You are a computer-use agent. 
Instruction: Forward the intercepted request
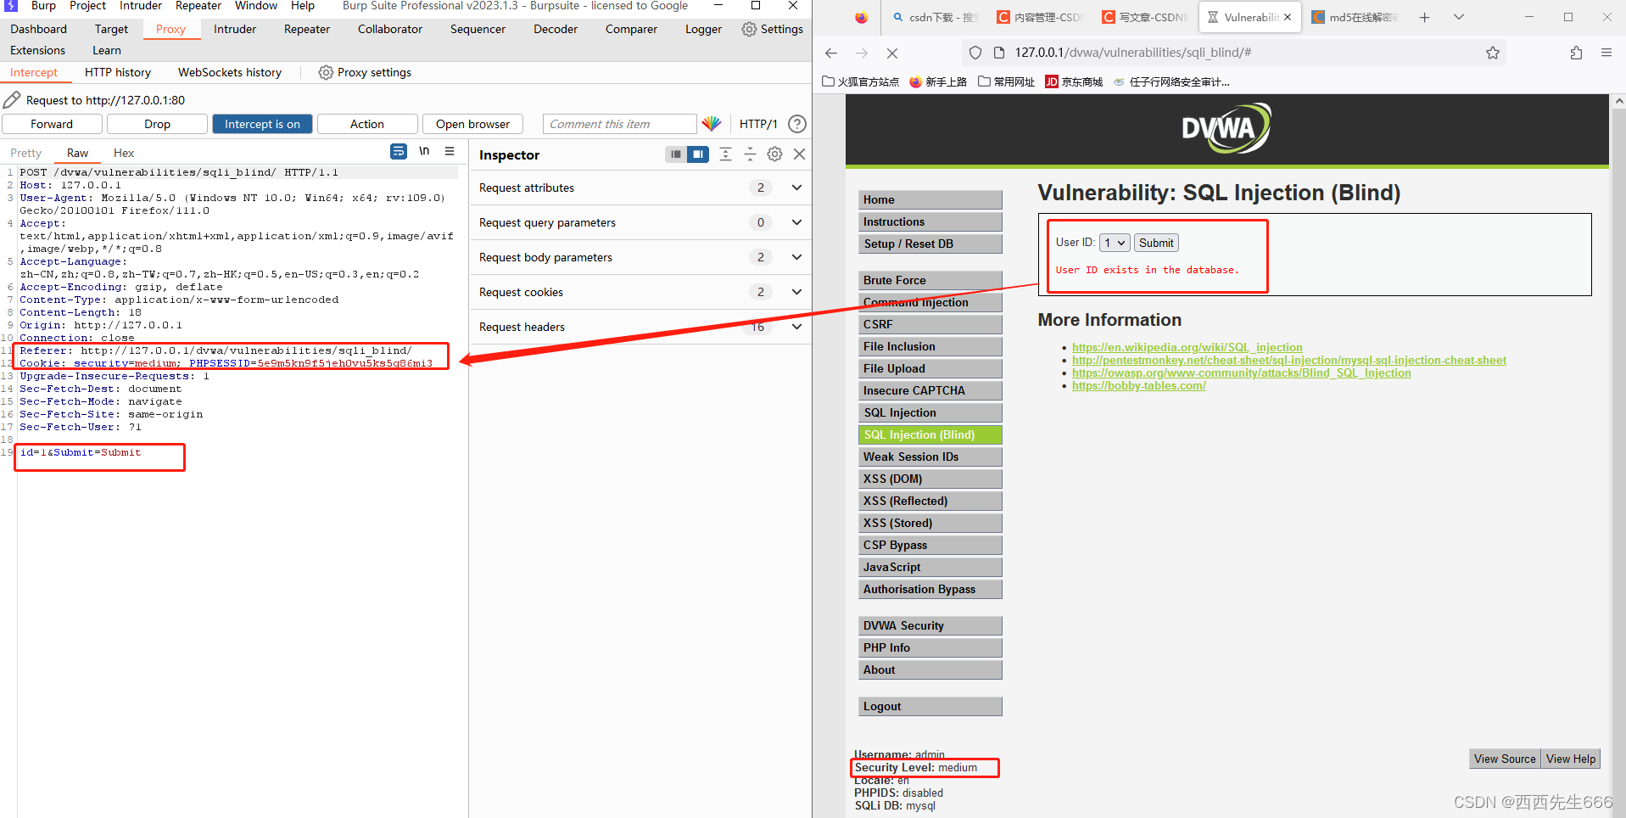[x=52, y=124]
